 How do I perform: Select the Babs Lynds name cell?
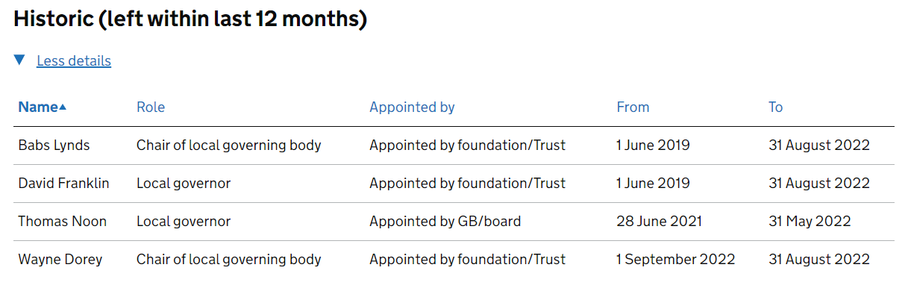tap(54, 145)
